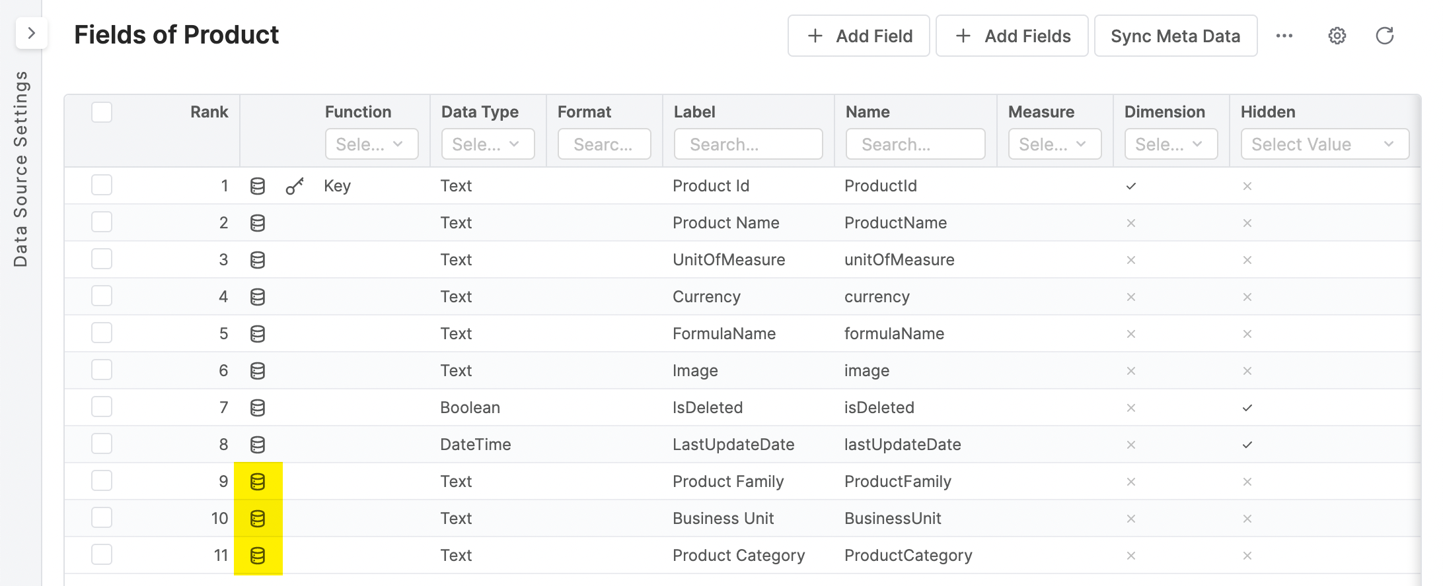Click the Product Category label cell
This screenshot has width=1443, height=586.
[x=739, y=556]
